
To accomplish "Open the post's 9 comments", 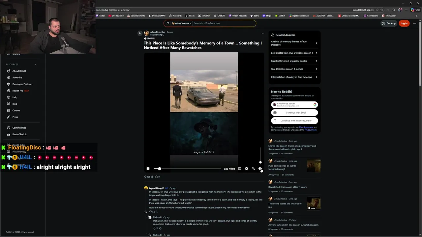I will pos(157,177).
